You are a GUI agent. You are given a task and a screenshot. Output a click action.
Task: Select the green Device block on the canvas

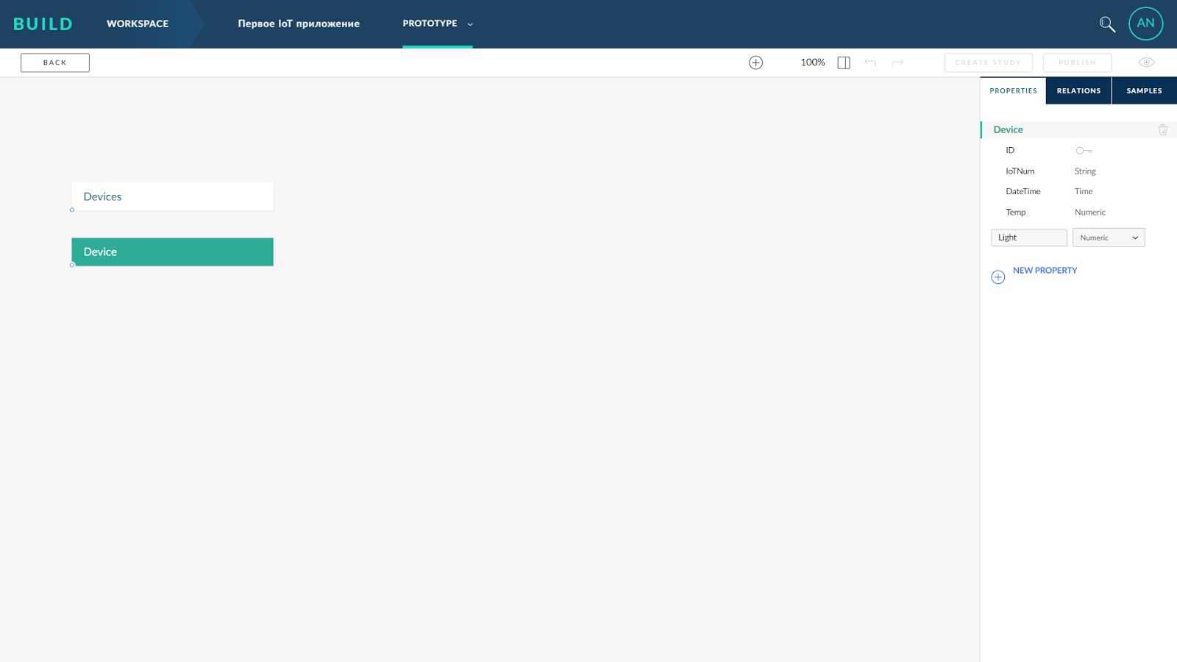pos(171,252)
